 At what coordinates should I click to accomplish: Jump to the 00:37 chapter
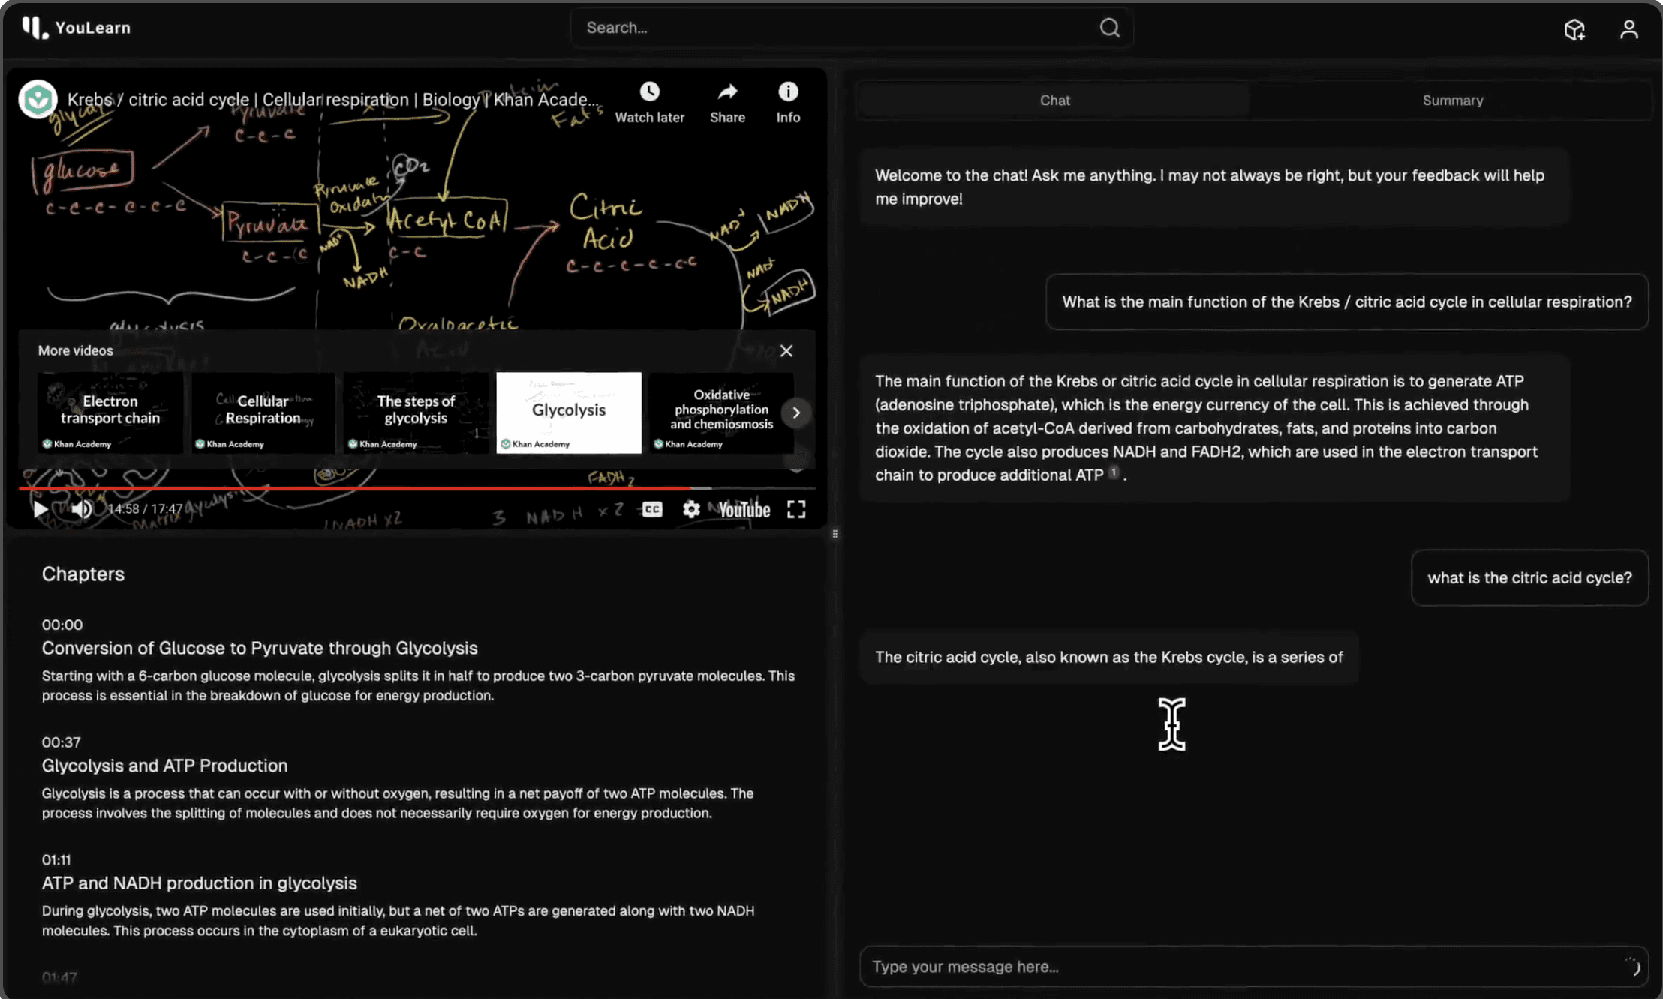point(61,742)
